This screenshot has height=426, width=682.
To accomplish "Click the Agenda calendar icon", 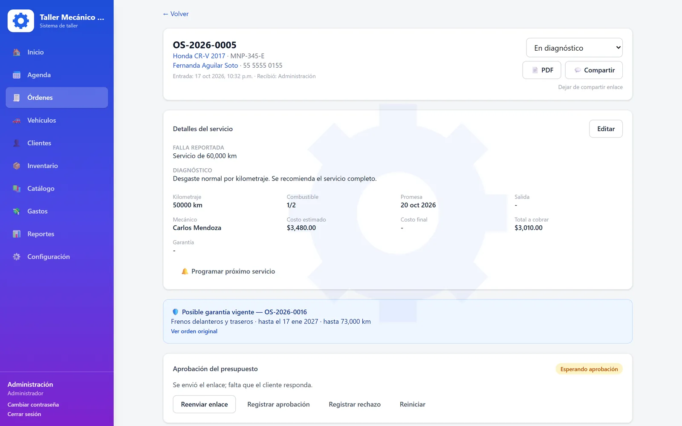I will [17, 75].
